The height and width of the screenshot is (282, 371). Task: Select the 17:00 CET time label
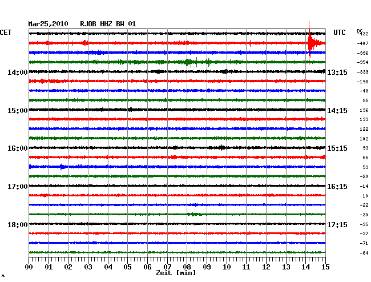(18, 187)
